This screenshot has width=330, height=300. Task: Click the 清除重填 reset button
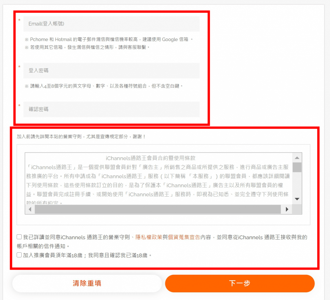coord(87,283)
